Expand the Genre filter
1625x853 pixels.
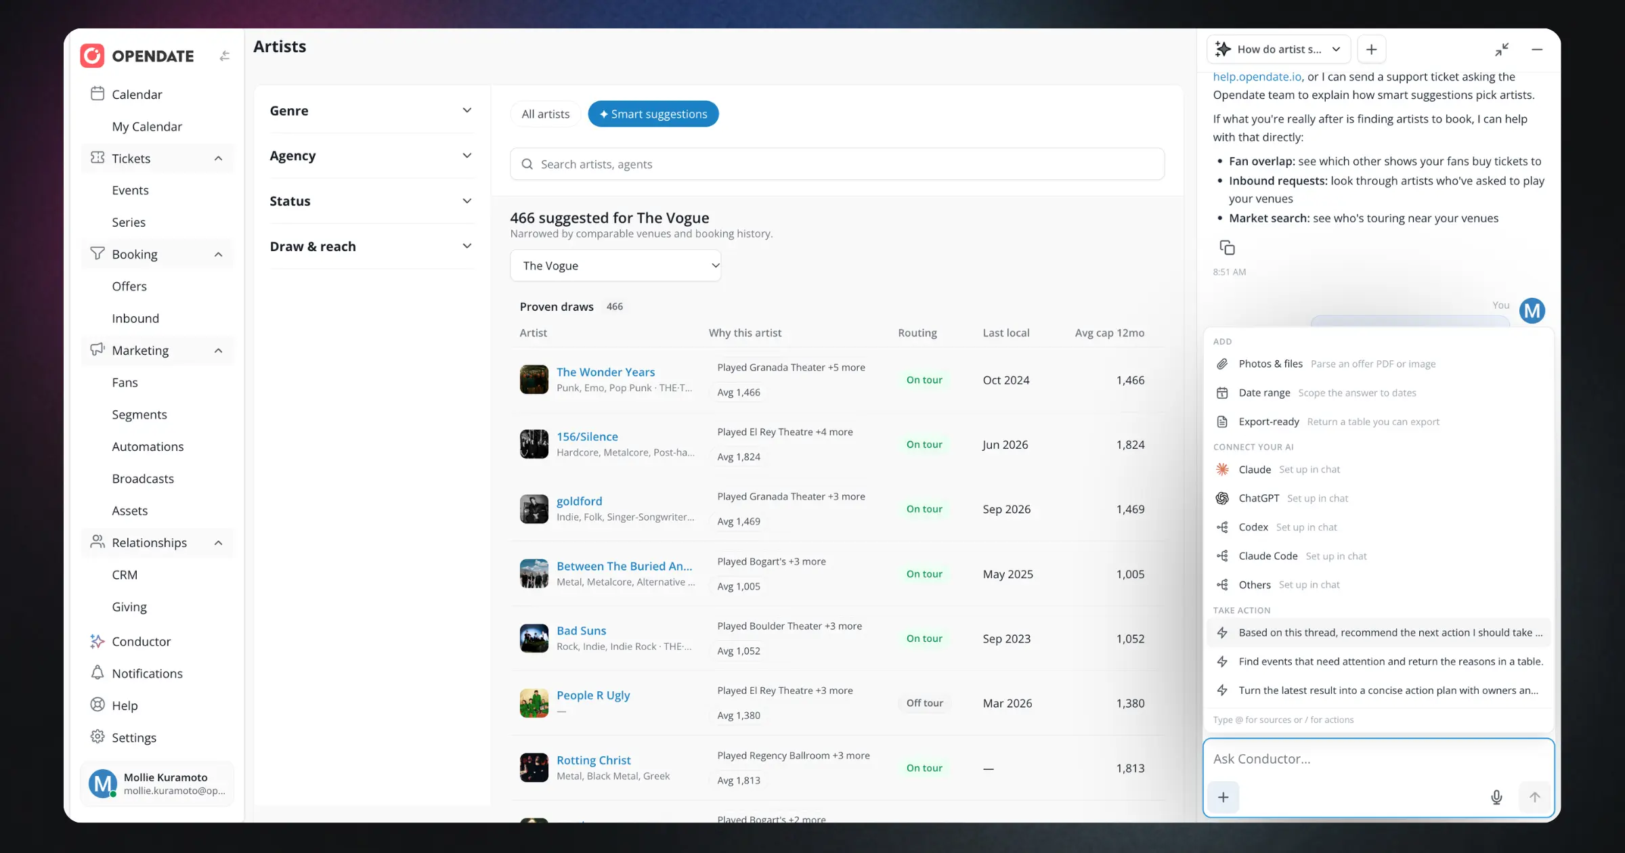371,110
